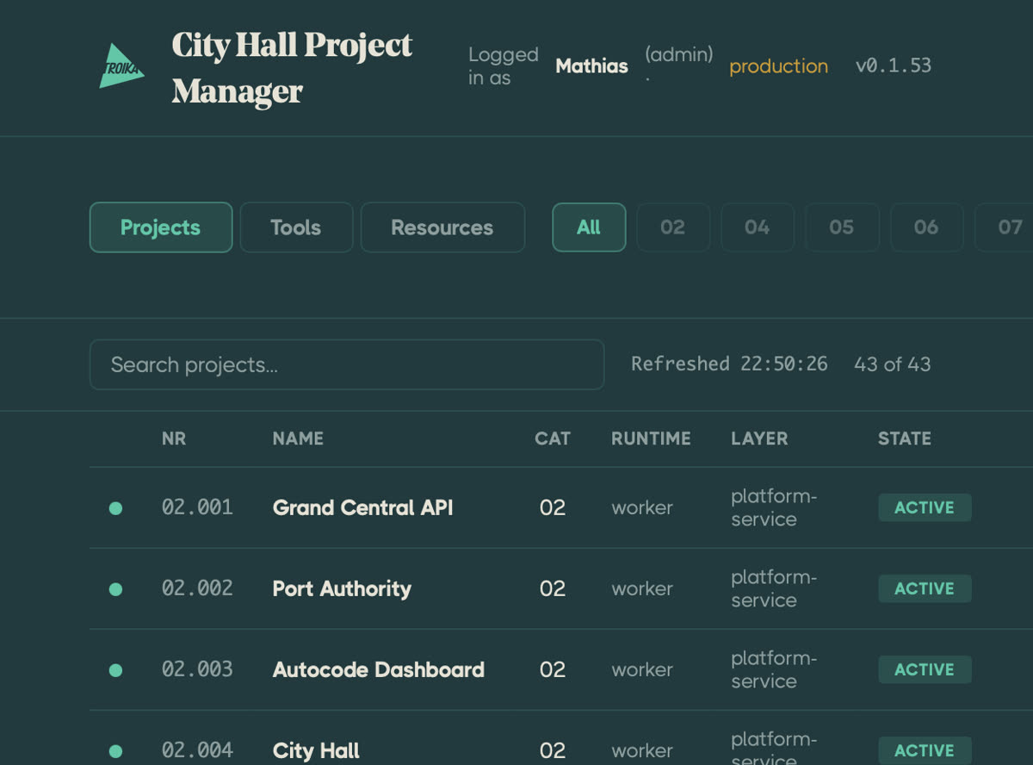Sort by STATE column header

click(905, 438)
